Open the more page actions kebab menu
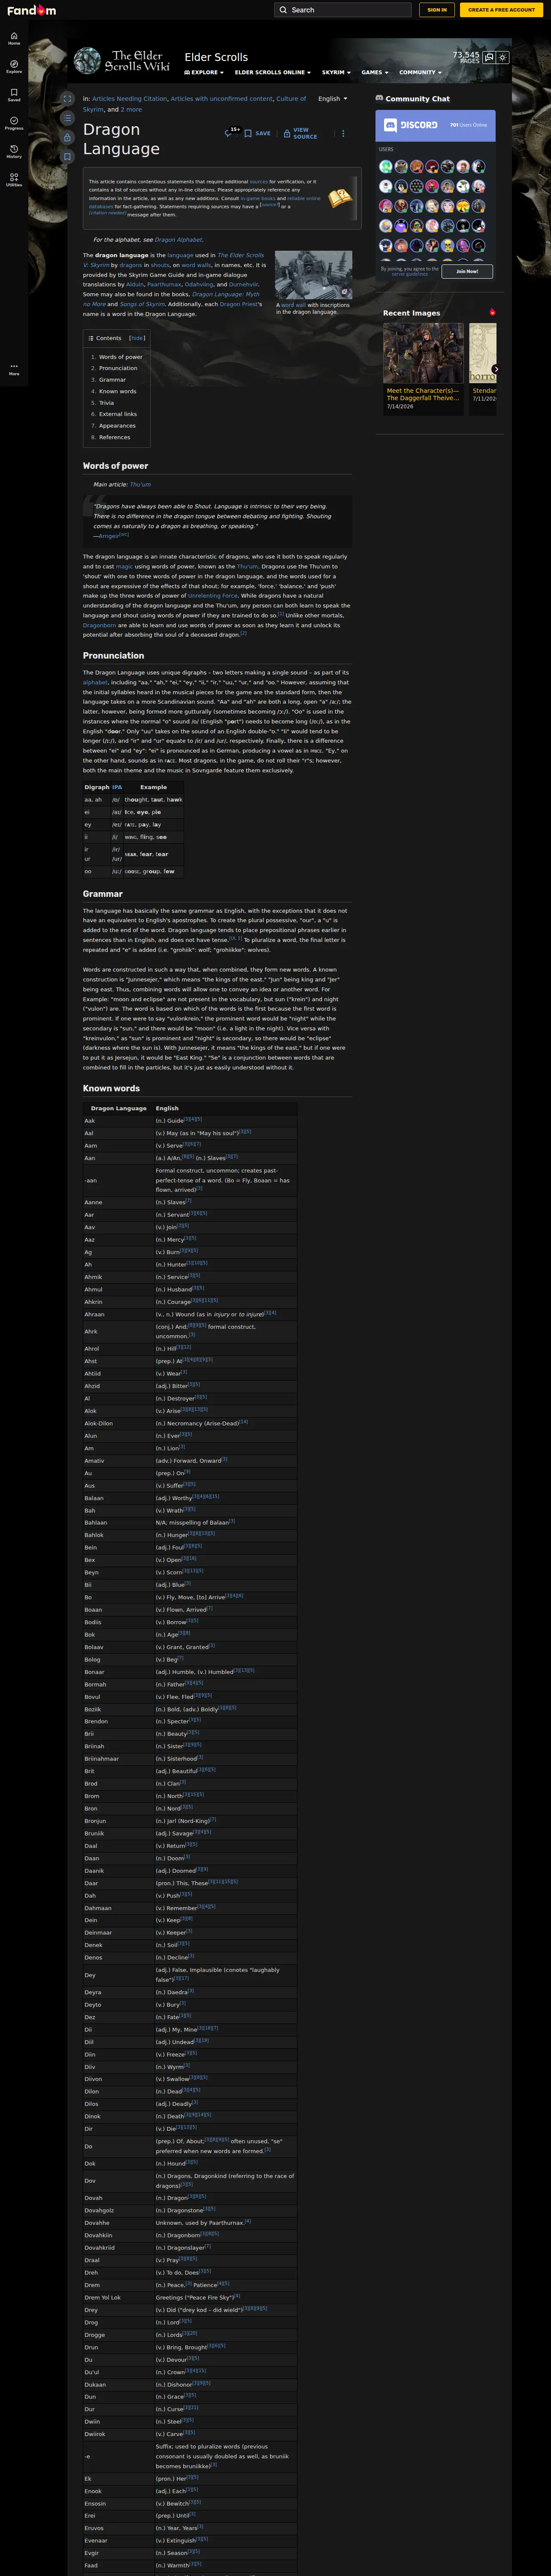551x2576 pixels. 343,133
